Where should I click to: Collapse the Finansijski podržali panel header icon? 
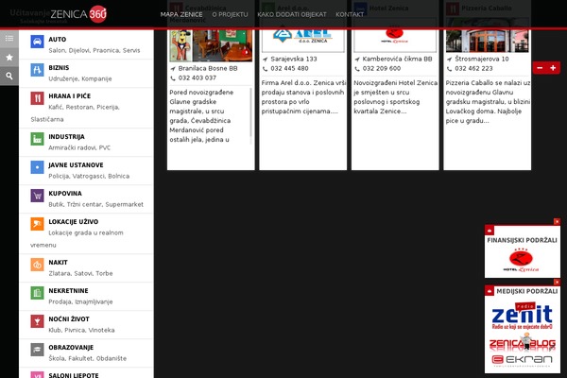[x=490, y=230]
